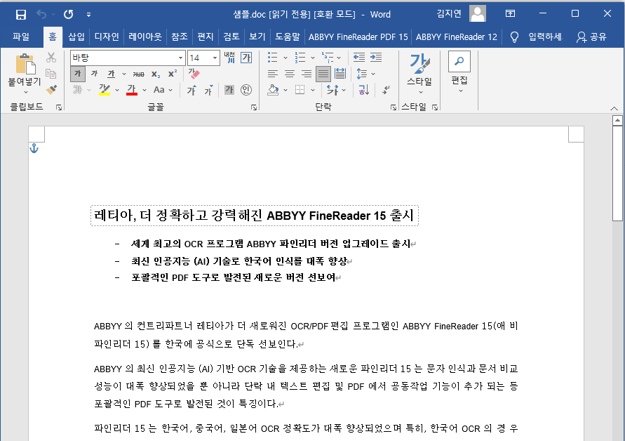The width and height of the screenshot is (625, 441).
Task: Click the increase indent icon
Action: (376, 58)
